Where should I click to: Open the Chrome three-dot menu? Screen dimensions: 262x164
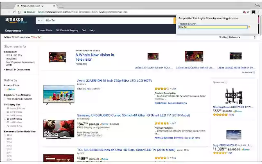tap(258, 12)
